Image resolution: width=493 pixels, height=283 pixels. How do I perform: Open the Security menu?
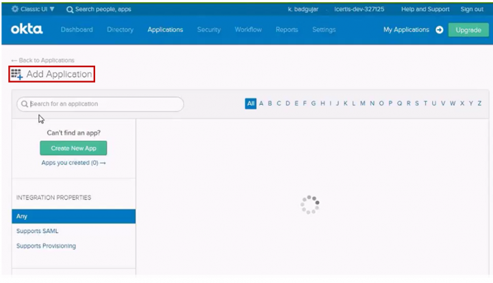point(209,30)
